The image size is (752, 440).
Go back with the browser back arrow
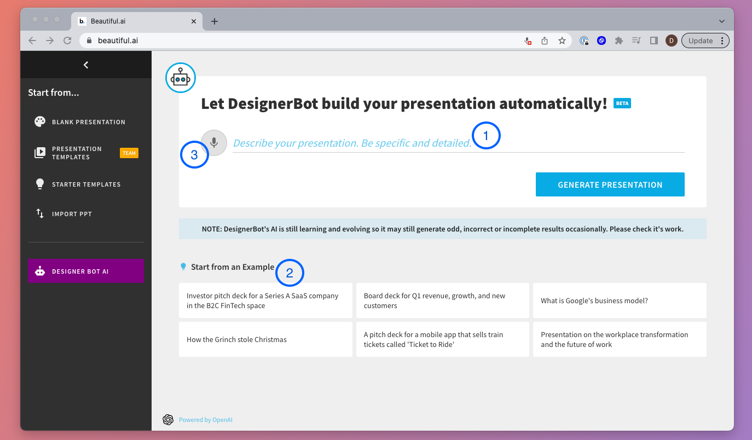click(32, 40)
